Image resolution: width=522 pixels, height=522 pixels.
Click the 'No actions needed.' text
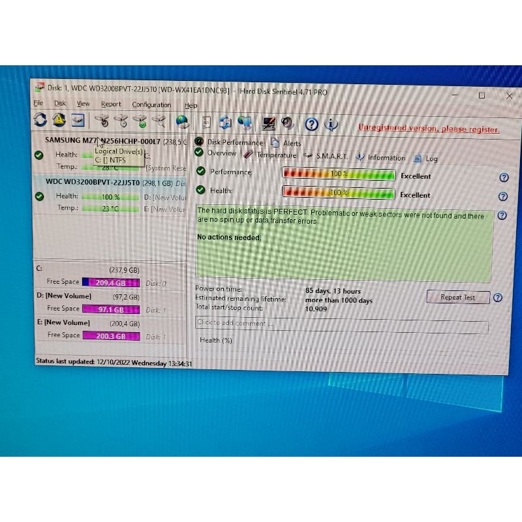[229, 238]
